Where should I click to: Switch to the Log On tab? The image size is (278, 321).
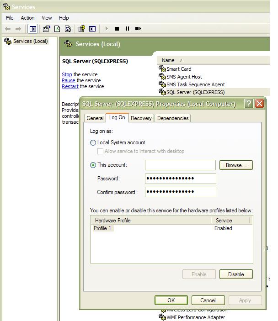pos(117,117)
